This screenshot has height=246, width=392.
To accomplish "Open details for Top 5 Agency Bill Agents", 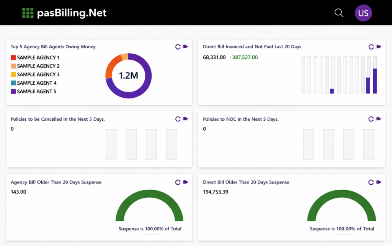I will (x=186, y=46).
